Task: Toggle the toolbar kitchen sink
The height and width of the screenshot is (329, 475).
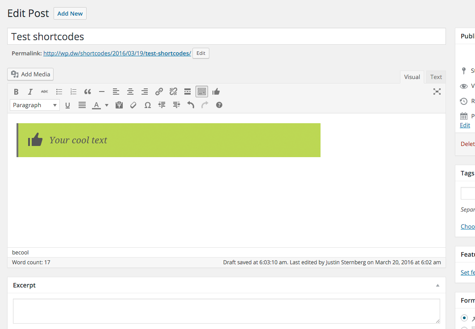Action: click(202, 92)
